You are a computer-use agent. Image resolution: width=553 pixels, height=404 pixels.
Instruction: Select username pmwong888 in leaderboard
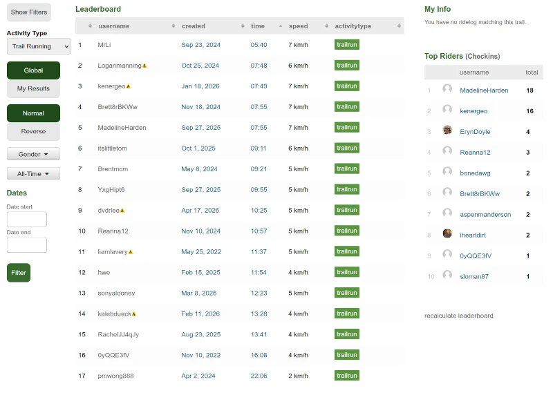click(115, 376)
